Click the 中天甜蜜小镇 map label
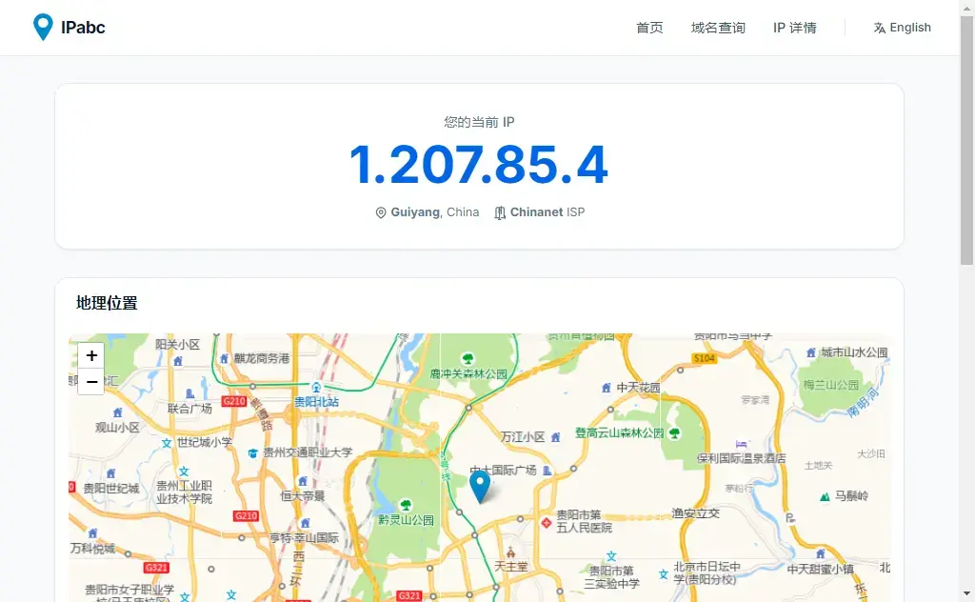975x602 pixels. (820, 569)
